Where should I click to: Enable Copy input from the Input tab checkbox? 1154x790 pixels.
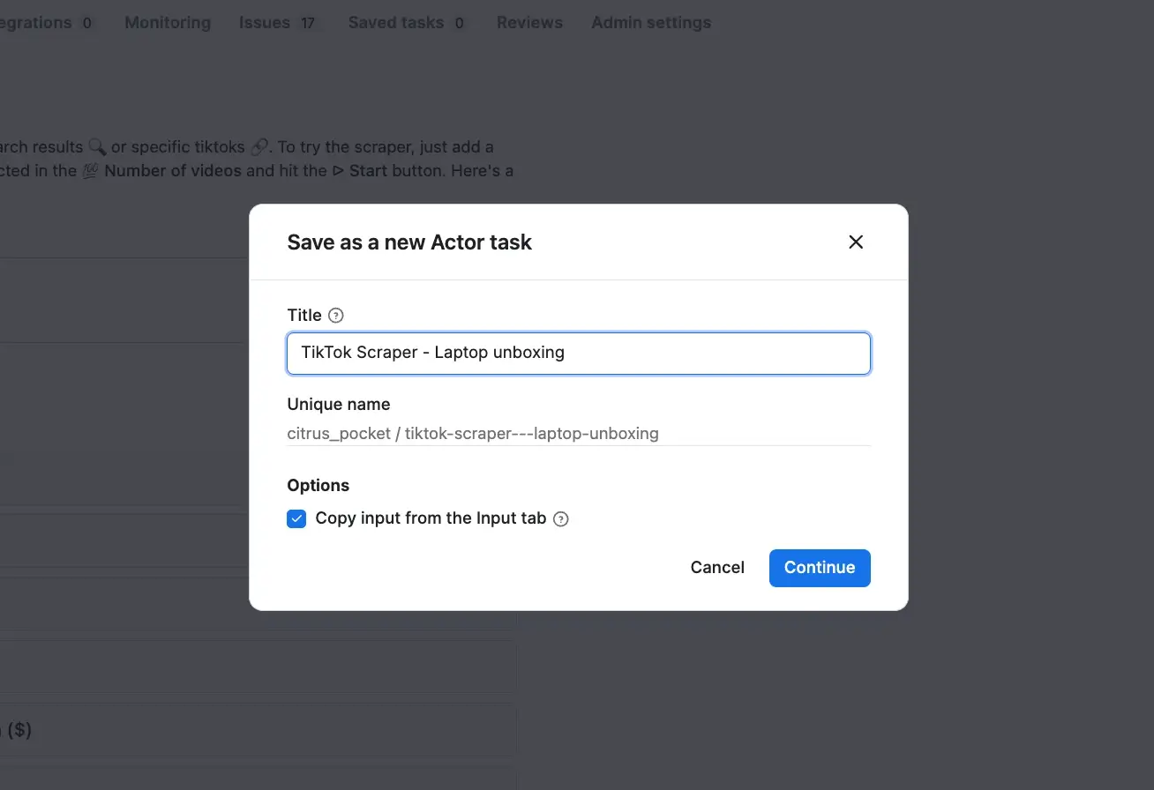tap(296, 518)
